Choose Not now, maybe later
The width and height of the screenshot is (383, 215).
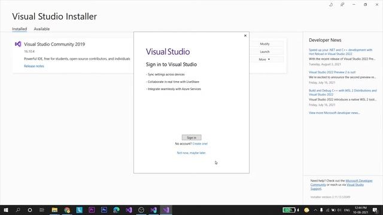coord(191,153)
